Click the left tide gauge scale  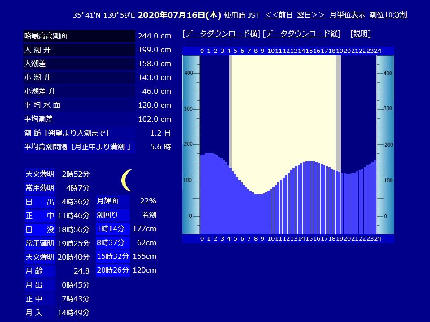(191, 145)
